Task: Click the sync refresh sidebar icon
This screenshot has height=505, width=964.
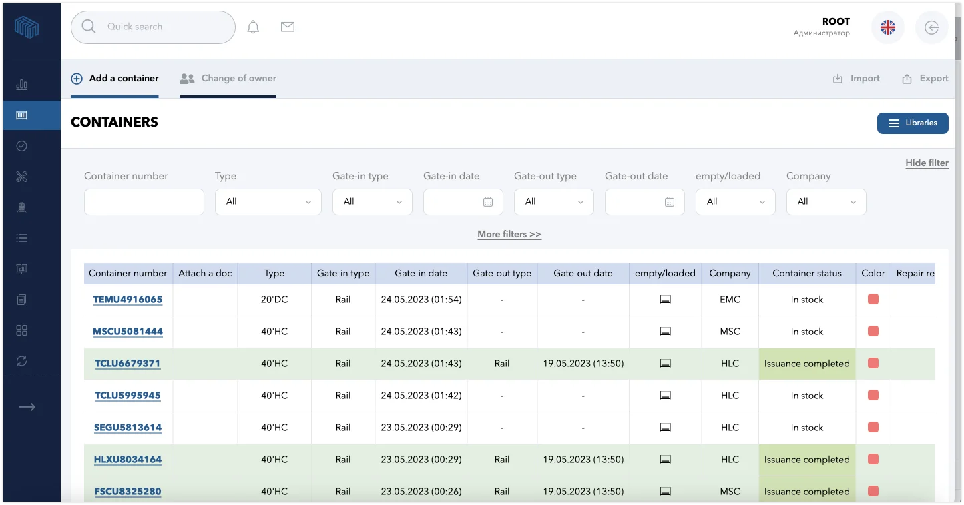Action: point(22,361)
